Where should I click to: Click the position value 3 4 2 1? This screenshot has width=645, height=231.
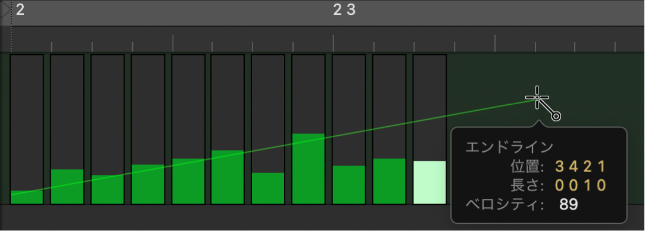click(581, 167)
